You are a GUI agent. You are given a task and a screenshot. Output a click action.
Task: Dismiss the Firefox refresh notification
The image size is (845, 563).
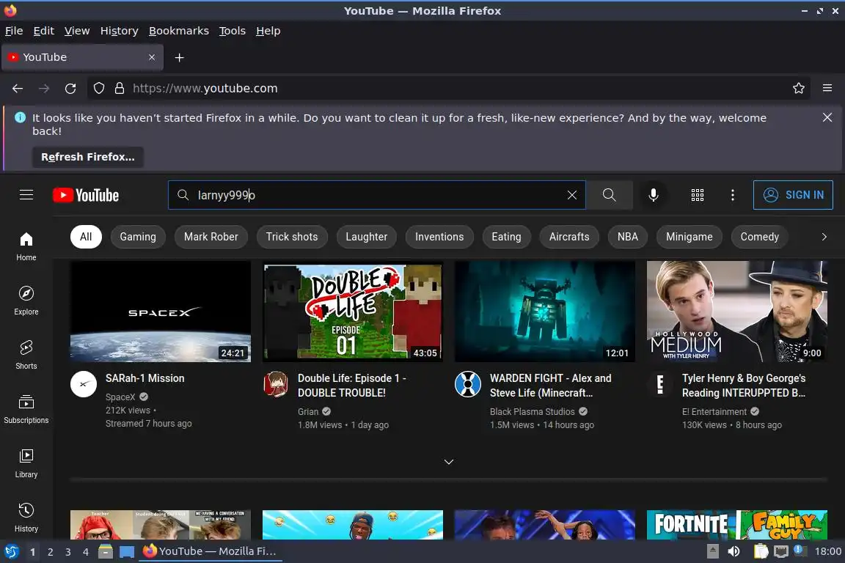click(827, 117)
